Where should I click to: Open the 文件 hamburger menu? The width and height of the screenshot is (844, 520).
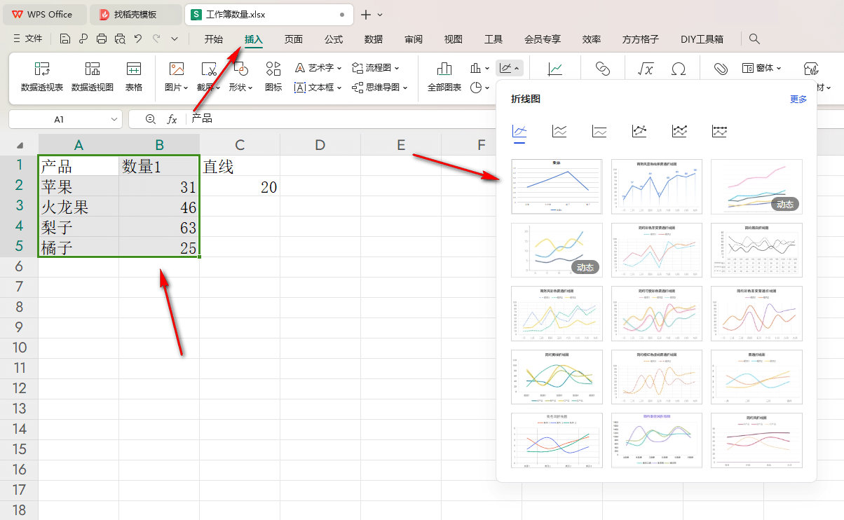tap(27, 39)
